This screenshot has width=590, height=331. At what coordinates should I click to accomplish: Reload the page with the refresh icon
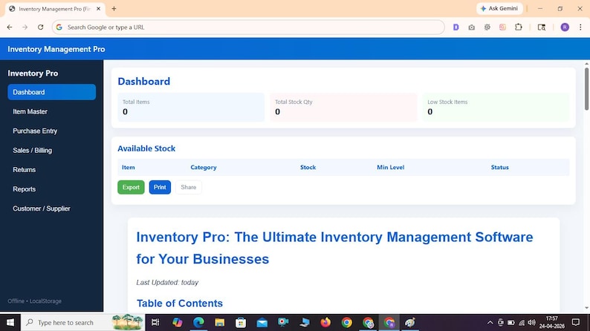pyautogui.click(x=41, y=27)
